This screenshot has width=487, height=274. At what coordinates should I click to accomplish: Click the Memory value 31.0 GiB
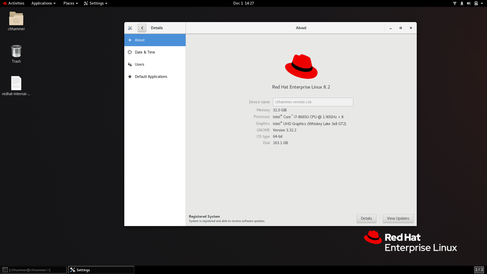point(280,110)
